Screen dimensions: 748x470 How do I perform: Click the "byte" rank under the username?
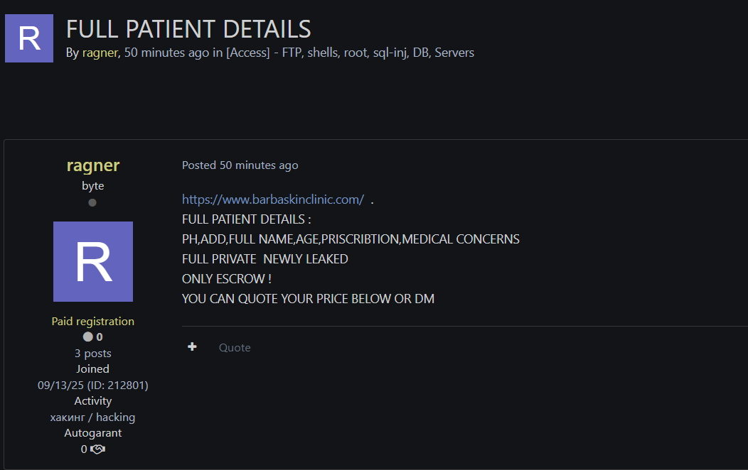(x=93, y=186)
